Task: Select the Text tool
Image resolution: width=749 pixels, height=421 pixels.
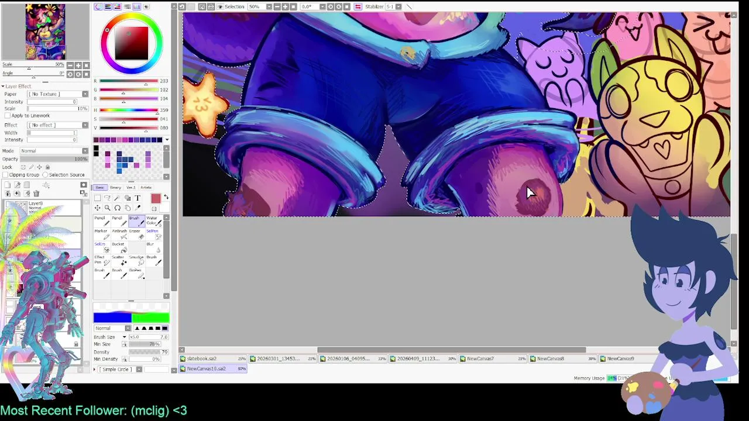Action: [x=138, y=198]
